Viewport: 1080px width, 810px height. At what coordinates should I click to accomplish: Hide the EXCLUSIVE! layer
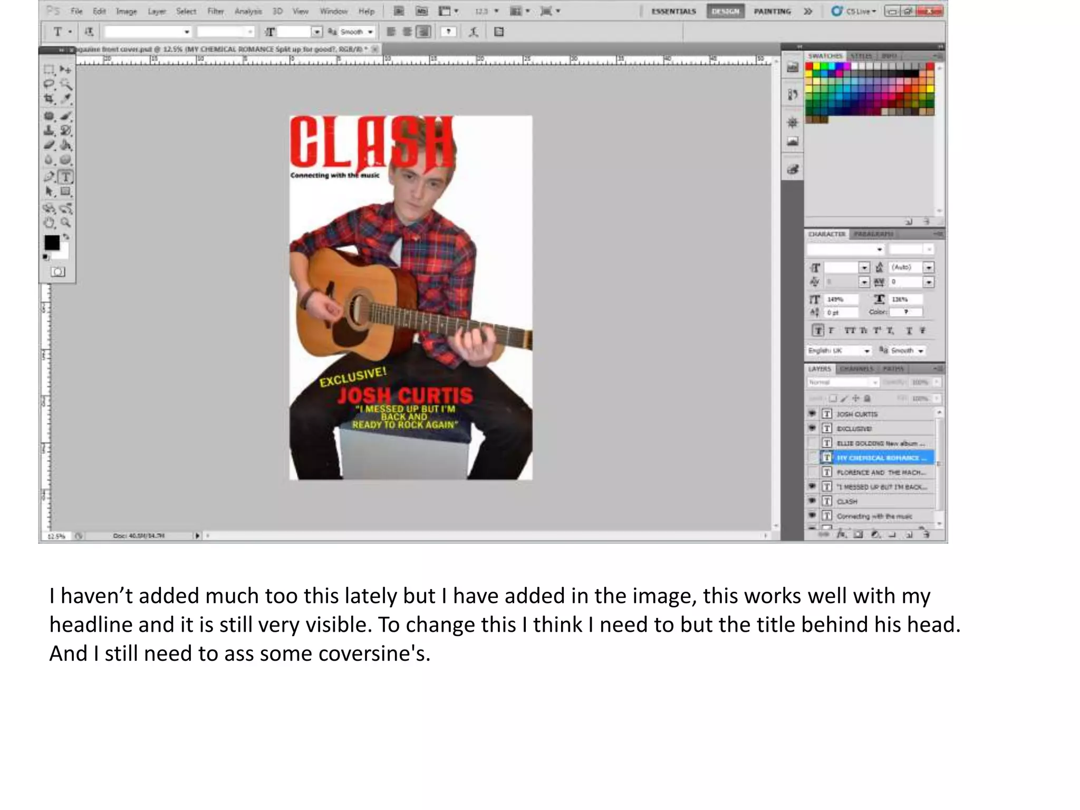pyautogui.click(x=812, y=428)
